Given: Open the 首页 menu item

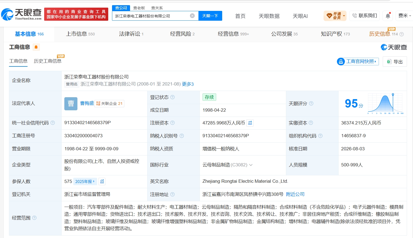Looking at the screenshot, I should coord(240,16).
